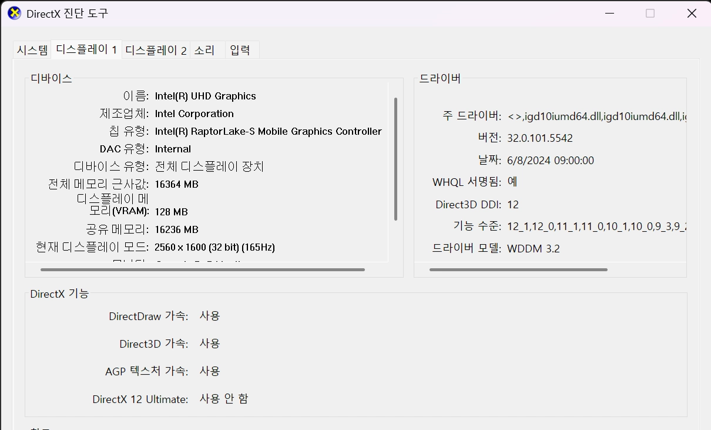Screen dimensions: 711x430
Task: Click the 디바이스 group heading
Action: (51, 78)
